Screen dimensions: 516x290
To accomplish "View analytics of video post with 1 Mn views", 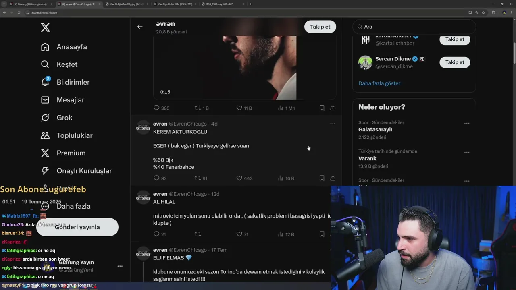I will point(286,108).
